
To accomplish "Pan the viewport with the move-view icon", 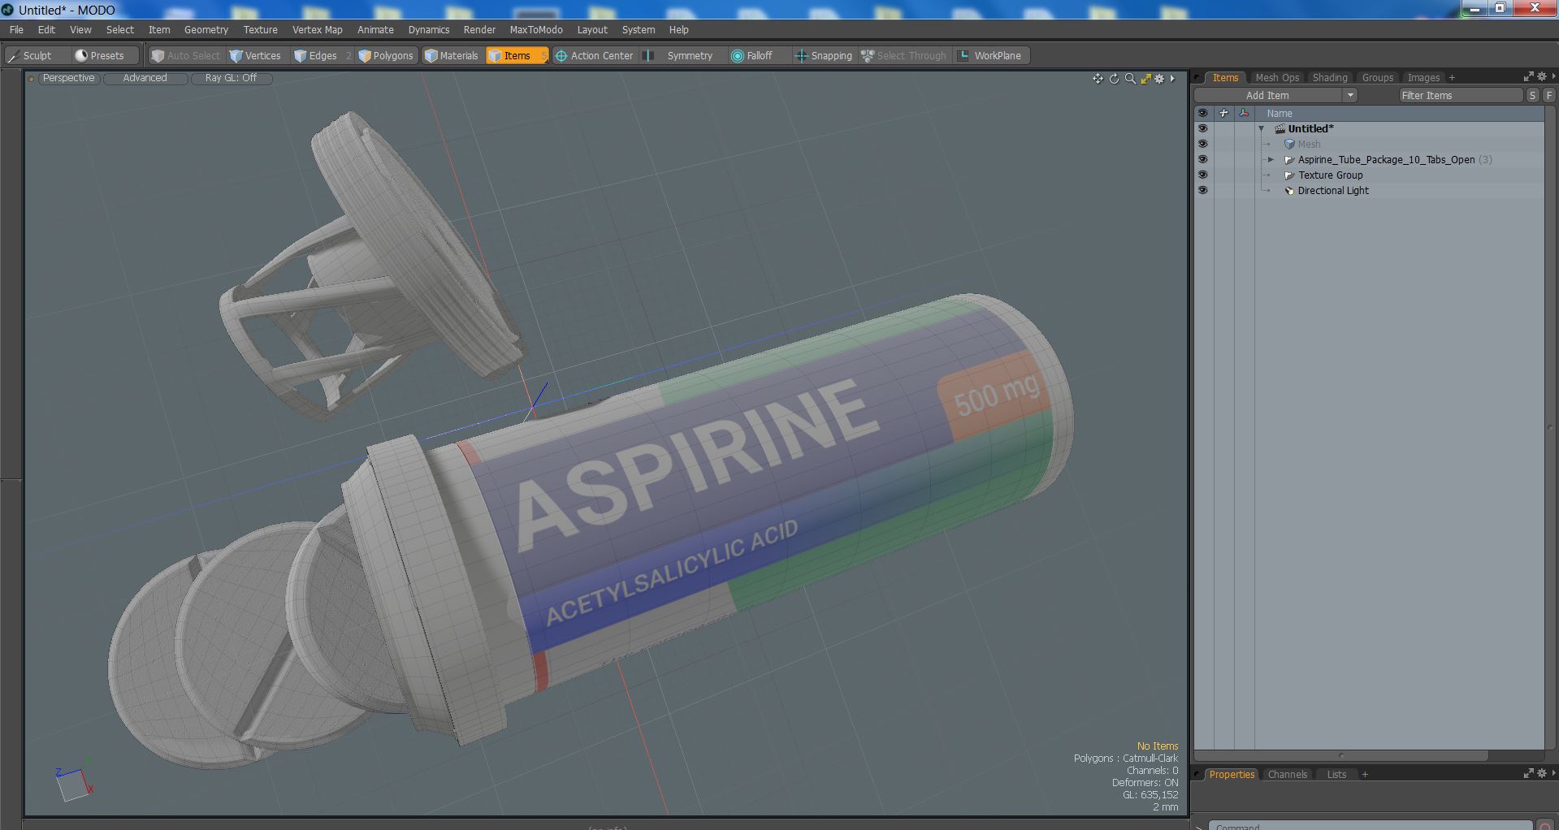I will tap(1098, 79).
